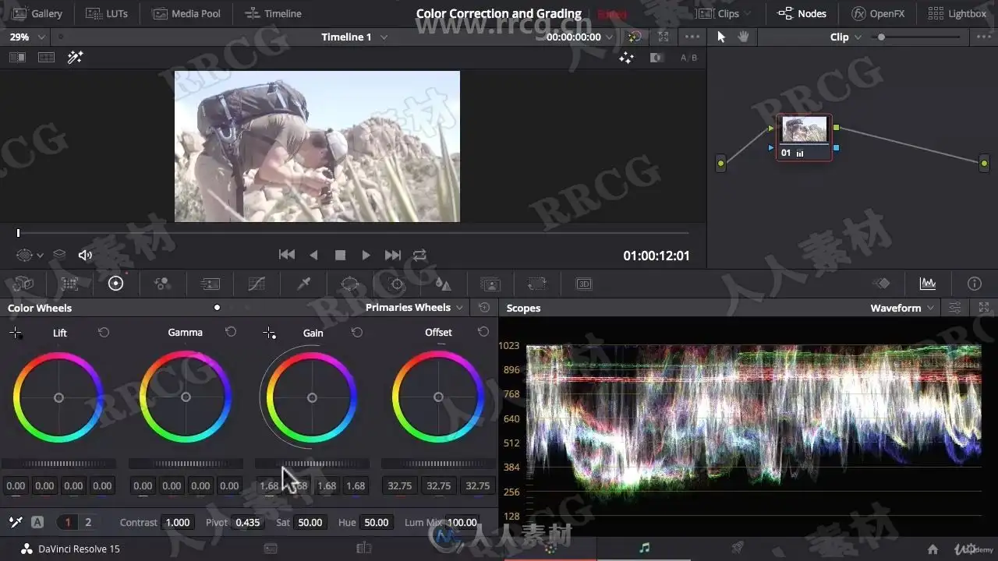The height and width of the screenshot is (561, 998).
Task: Open the OpenFX panel
Action: 879,13
